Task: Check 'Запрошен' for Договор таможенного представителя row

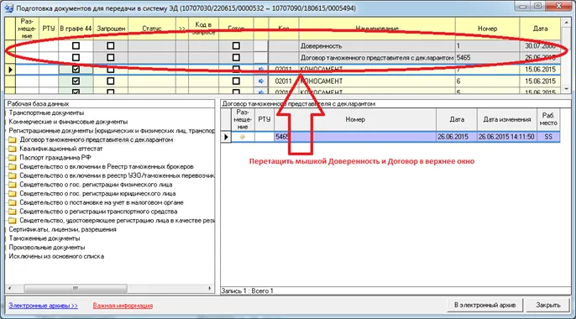Action: (111, 58)
